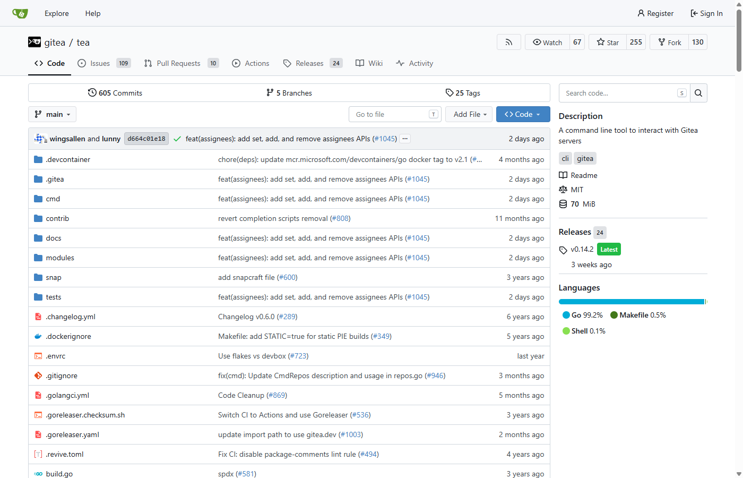Expand the Add File dropdown
Viewport: 743px width, 478px height.
470,114
